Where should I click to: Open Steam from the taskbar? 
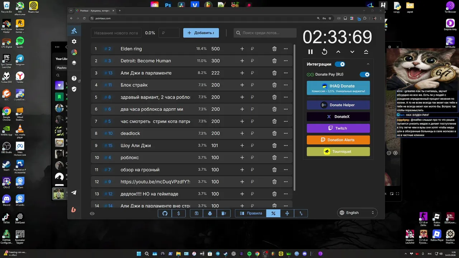[226, 254]
